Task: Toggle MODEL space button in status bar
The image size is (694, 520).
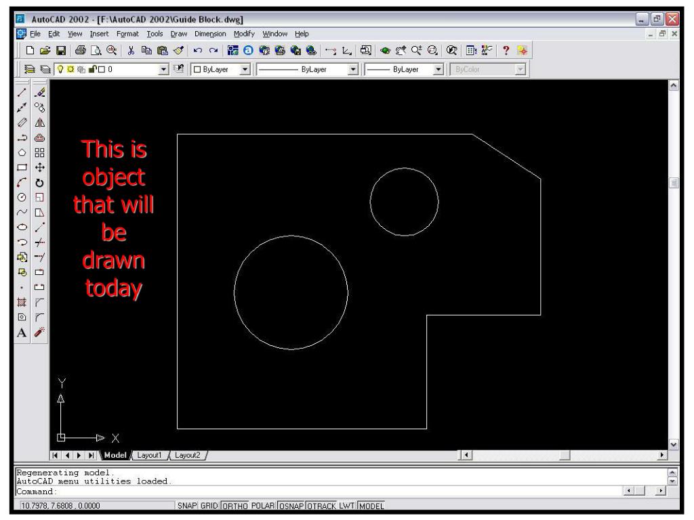Action: [x=371, y=505]
